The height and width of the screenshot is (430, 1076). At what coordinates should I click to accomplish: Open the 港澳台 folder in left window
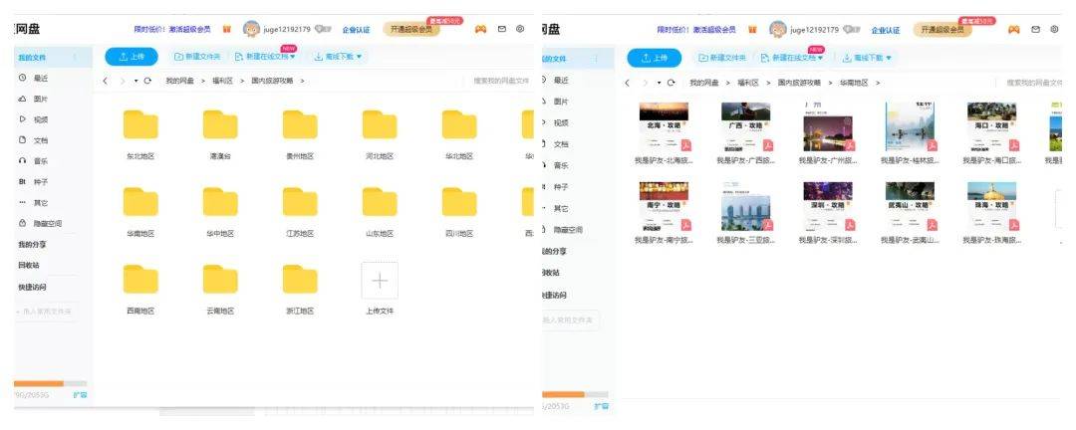(220, 124)
